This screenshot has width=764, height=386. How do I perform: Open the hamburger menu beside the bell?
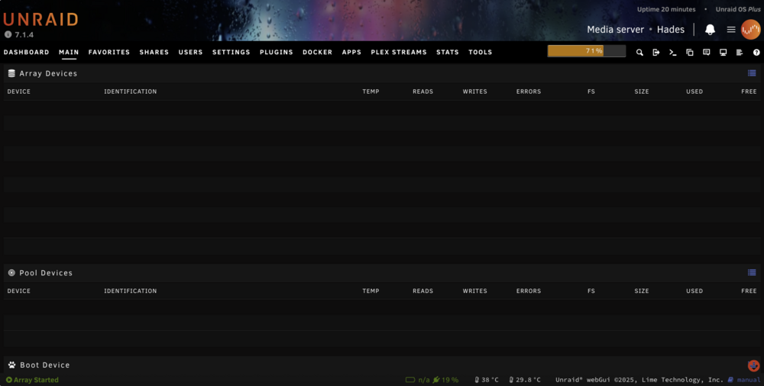(731, 30)
